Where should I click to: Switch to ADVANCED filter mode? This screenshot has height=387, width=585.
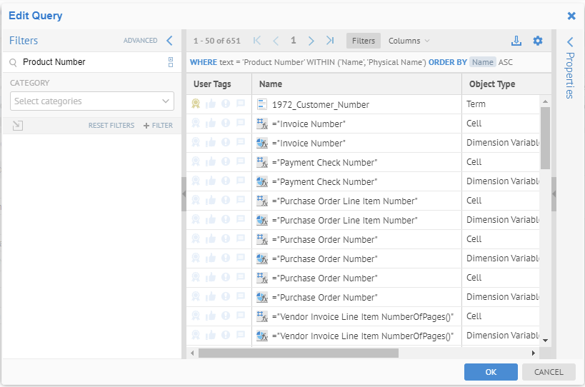(x=140, y=41)
